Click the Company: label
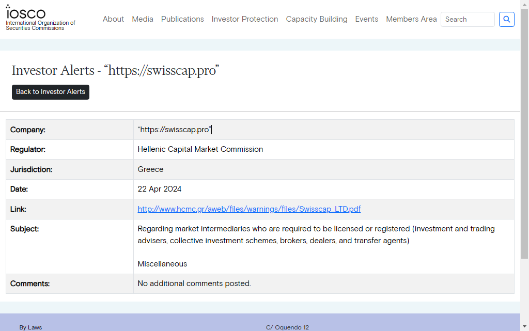Viewport: 529px width, 331px height. pyautogui.click(x=28, y=130)
